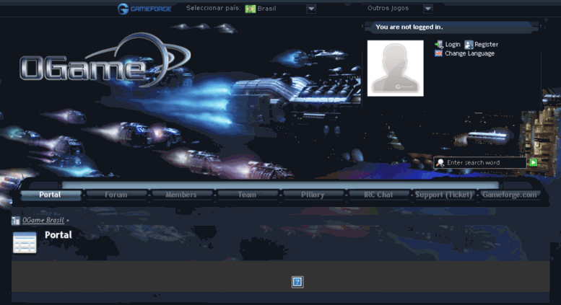Click the Outros Jogos label
The image size is (561, 305).
(388, 8)
